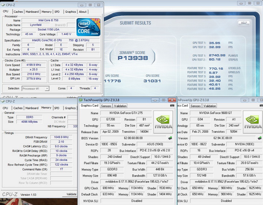
Task: Click the GPU name field NVIDIA GeForce 9600 GT
Action: click(216, 113)
